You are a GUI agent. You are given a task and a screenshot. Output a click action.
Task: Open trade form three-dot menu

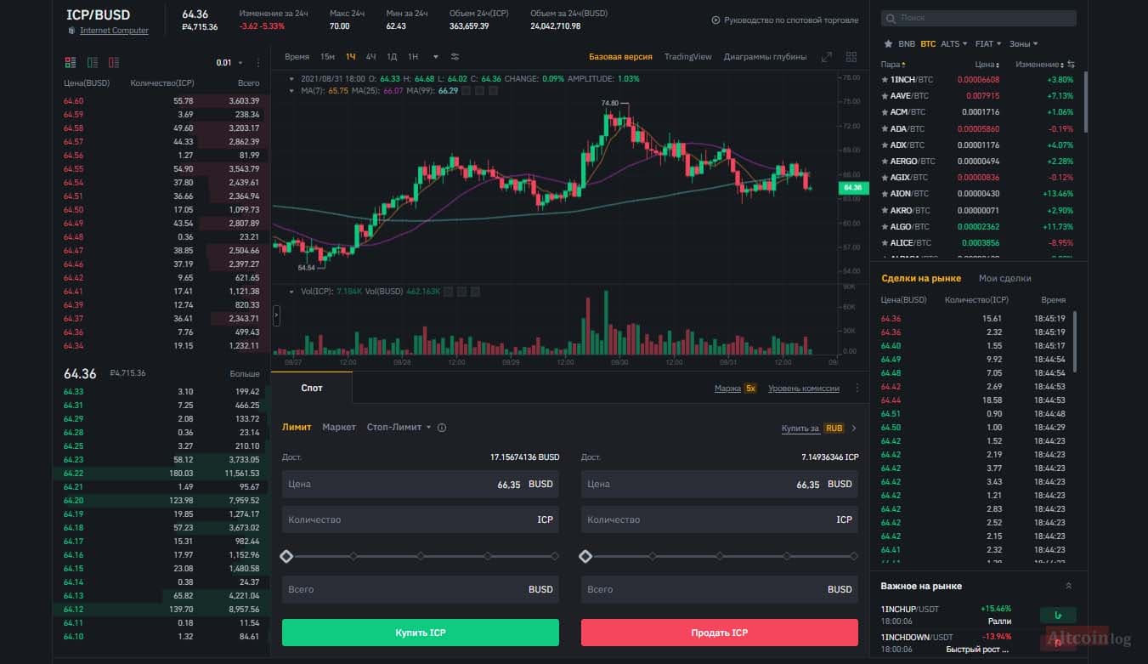[857, 389]
